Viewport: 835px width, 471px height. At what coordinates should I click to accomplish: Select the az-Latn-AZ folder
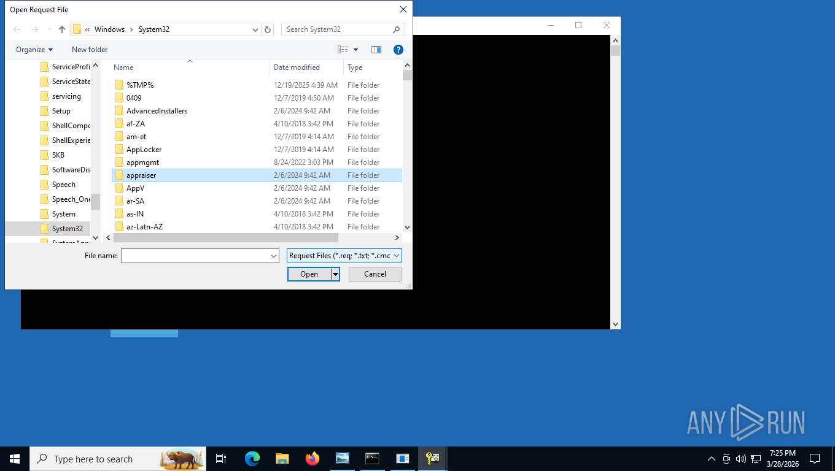point(257,227)
